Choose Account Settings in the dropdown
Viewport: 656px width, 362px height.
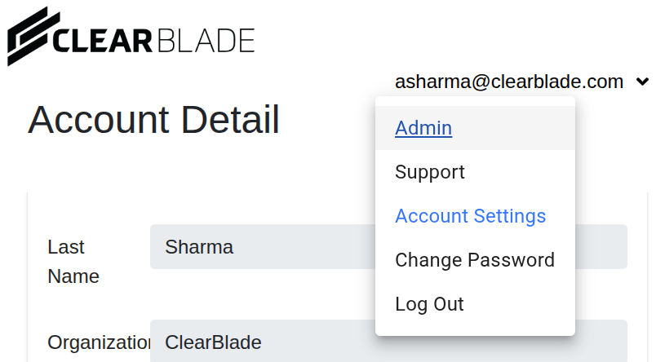coord(470,216)
